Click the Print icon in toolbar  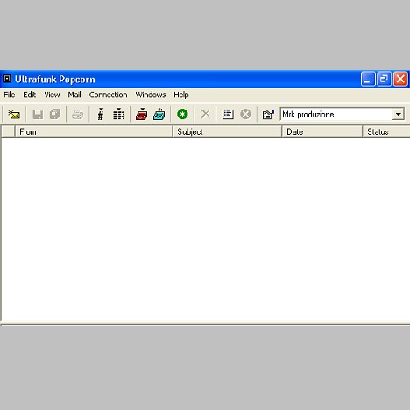78,114
